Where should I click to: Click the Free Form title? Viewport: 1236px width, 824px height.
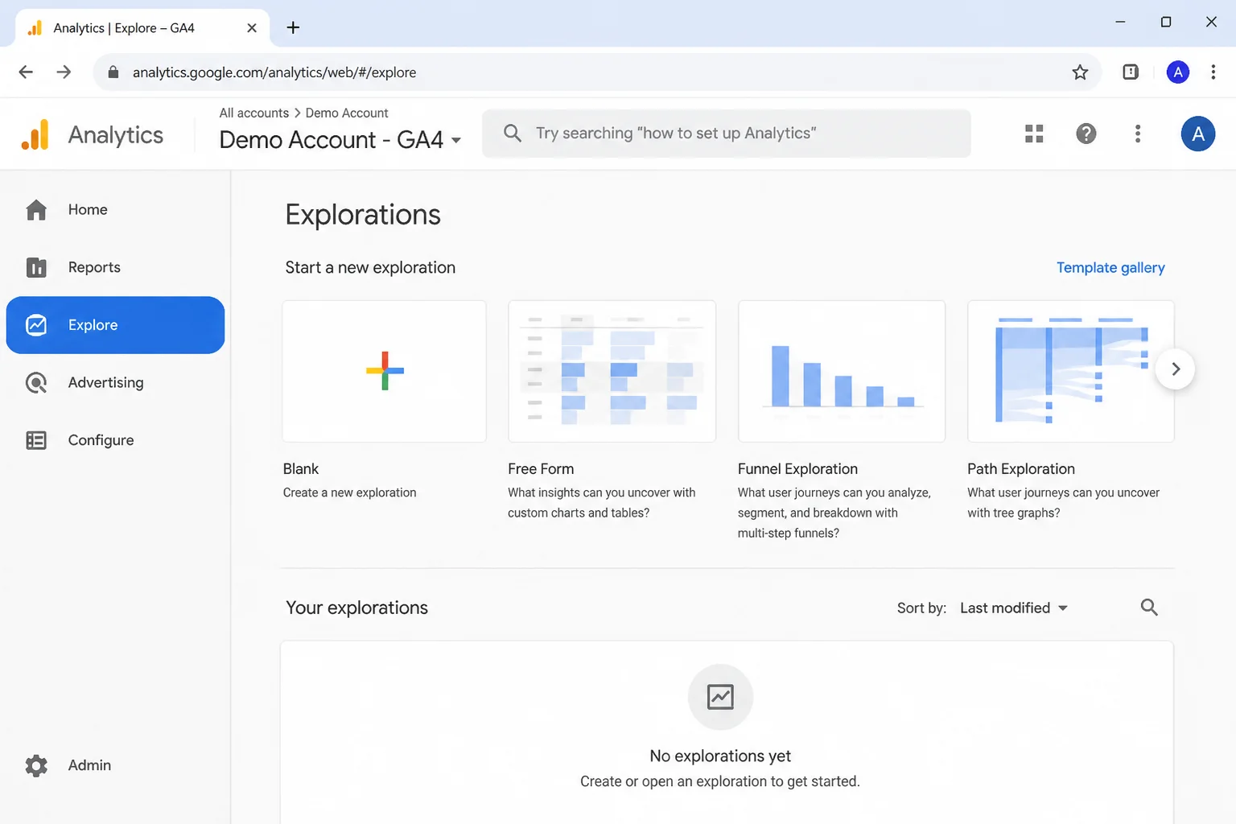click(541, 469)
